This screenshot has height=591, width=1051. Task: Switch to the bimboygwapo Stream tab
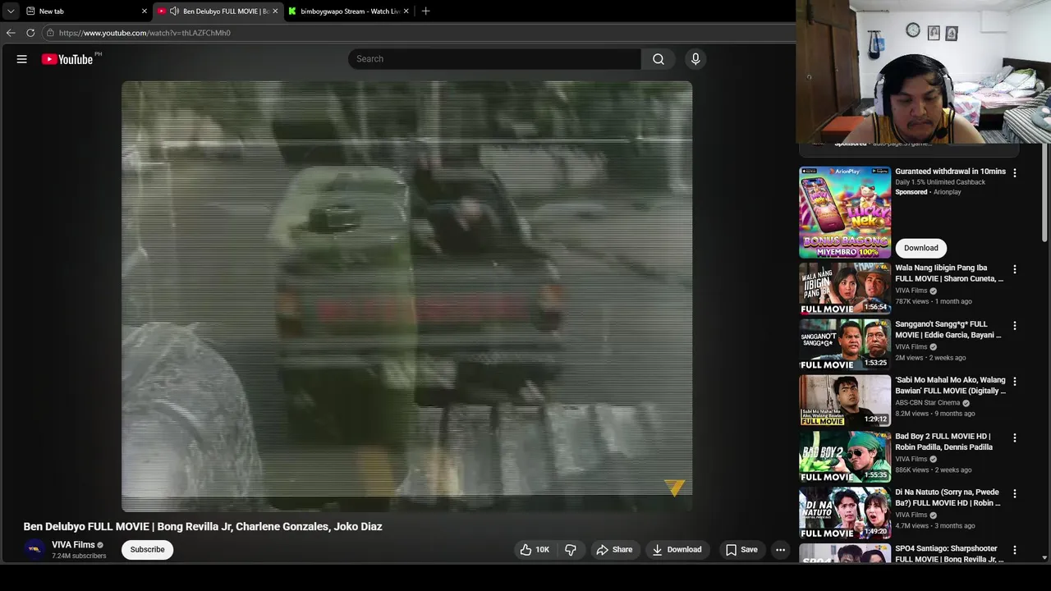click(x=348, y=11)
